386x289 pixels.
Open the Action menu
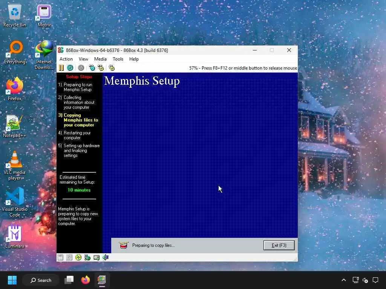pos(66,59)
